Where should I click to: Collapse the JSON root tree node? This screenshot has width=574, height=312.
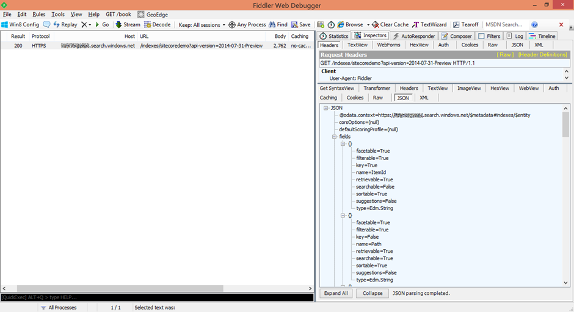point(326,108)
